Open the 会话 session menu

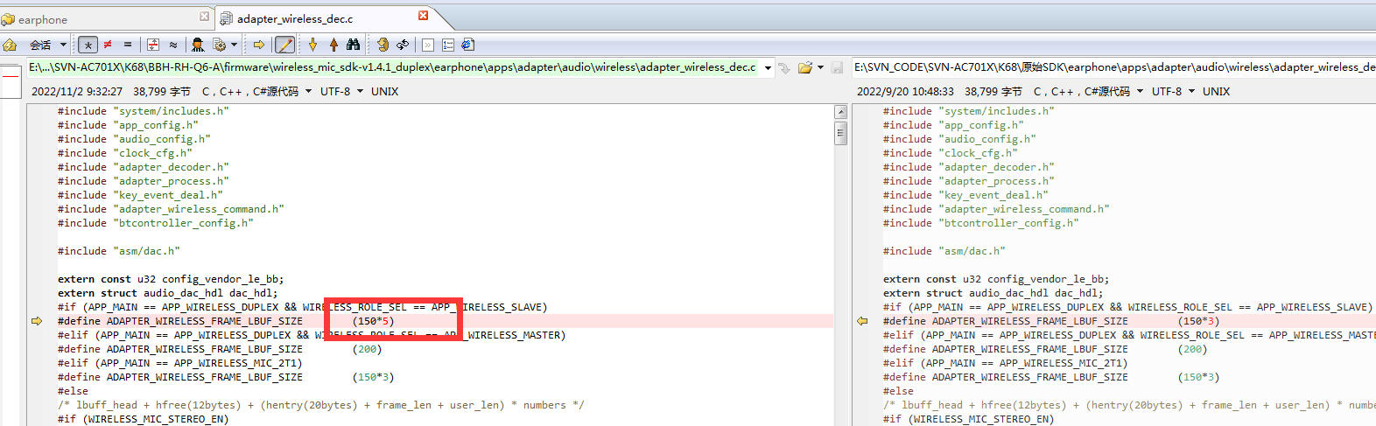48,45
